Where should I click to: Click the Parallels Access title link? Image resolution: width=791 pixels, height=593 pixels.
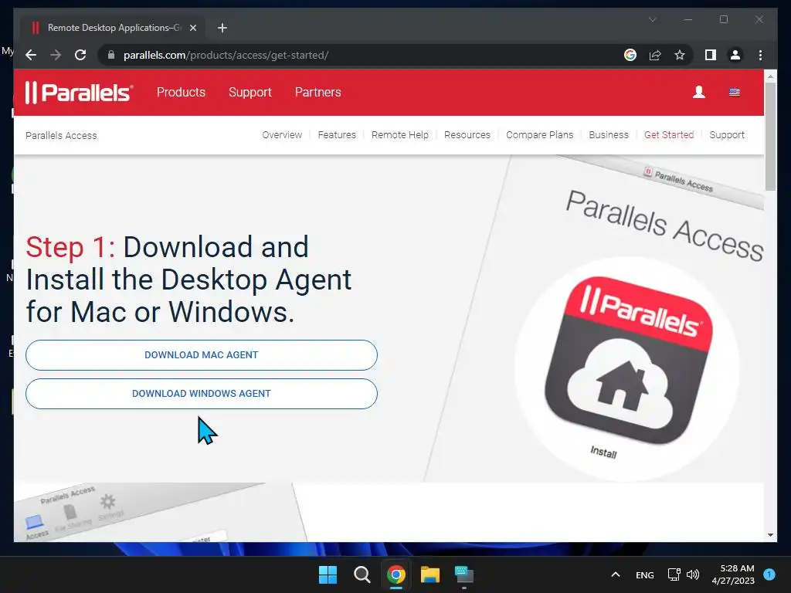pos(61,136)
